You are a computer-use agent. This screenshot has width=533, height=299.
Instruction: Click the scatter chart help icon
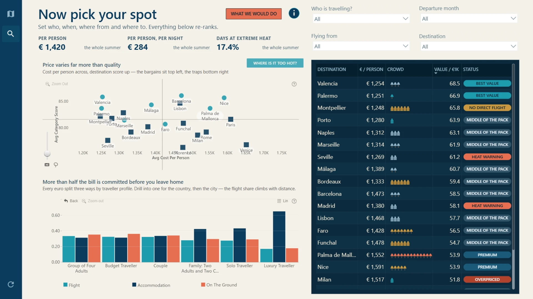[294, 84]
